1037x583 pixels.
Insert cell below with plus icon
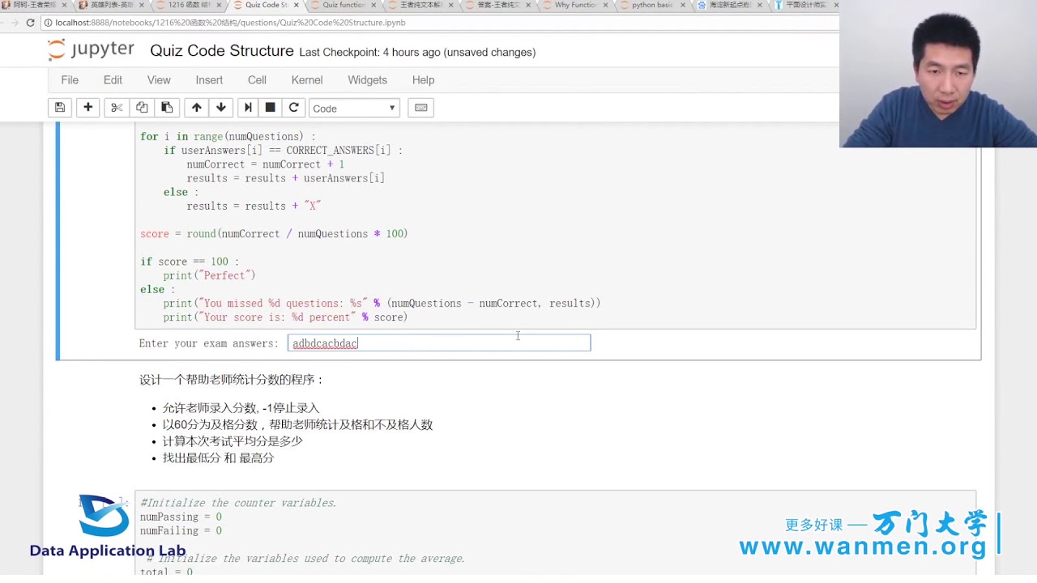click(x=88, y=108)
